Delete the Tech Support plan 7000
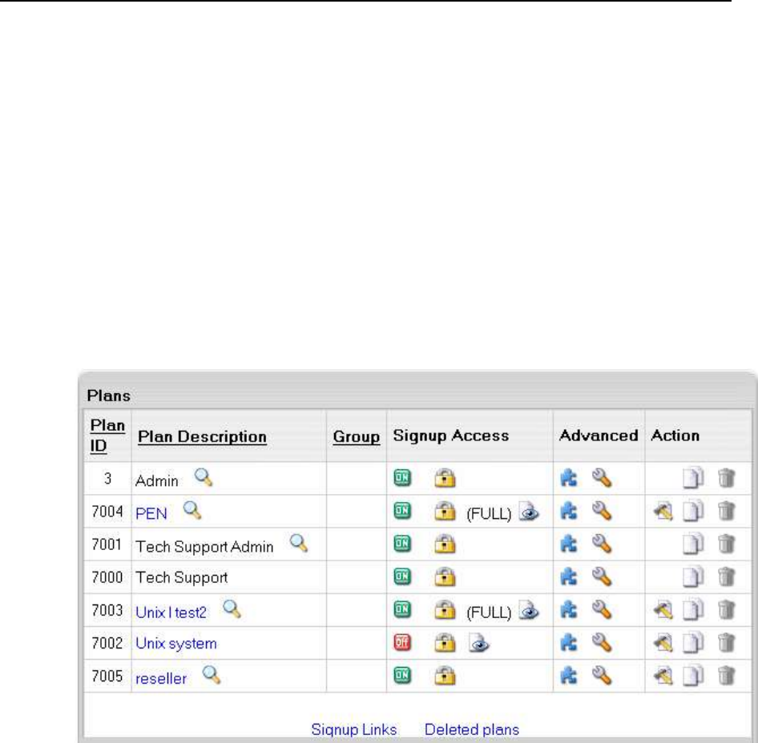This screenshot has width=758, height=743. coord(727,576)
